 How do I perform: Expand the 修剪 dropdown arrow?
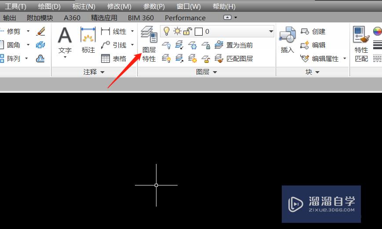[x=28, y=31]
